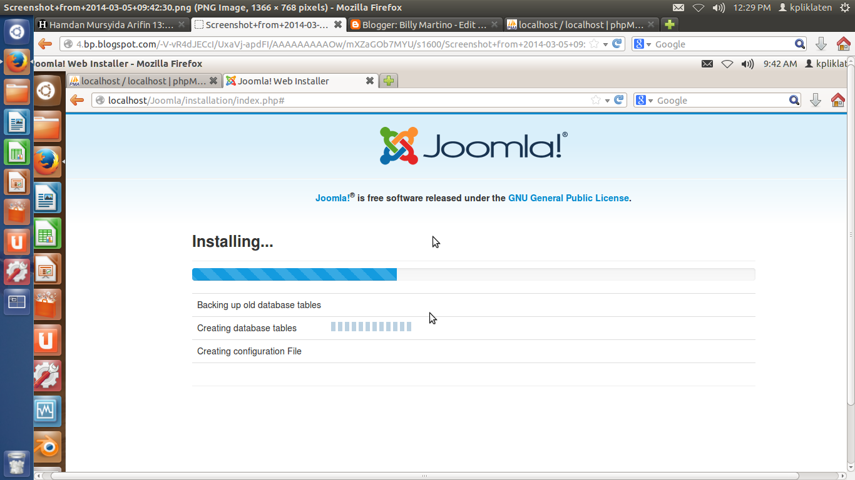Close the Blogger: Billy Martino tab
The image size is (855, 480).
[494, 25]
